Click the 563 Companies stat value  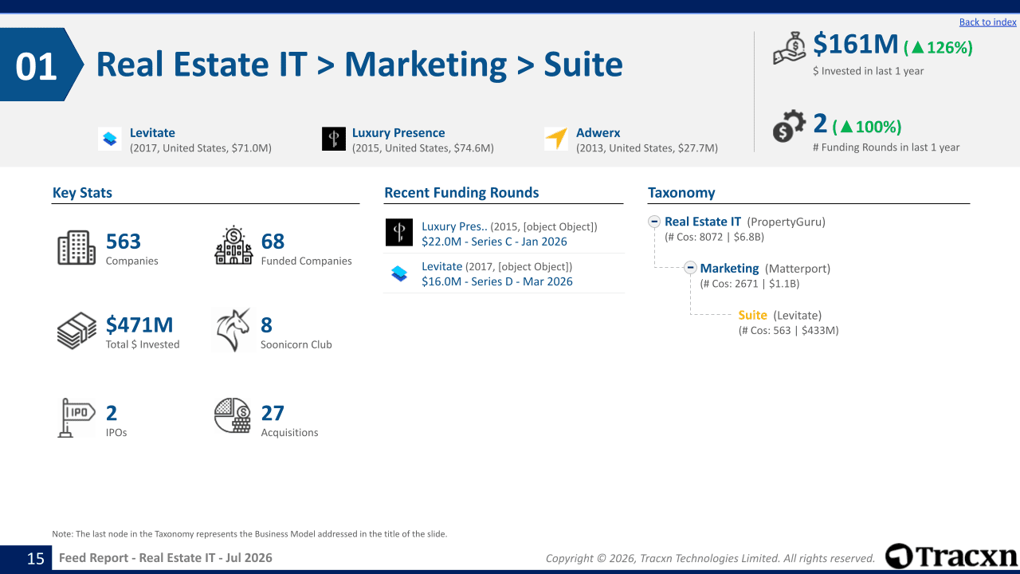coord(124,242)
